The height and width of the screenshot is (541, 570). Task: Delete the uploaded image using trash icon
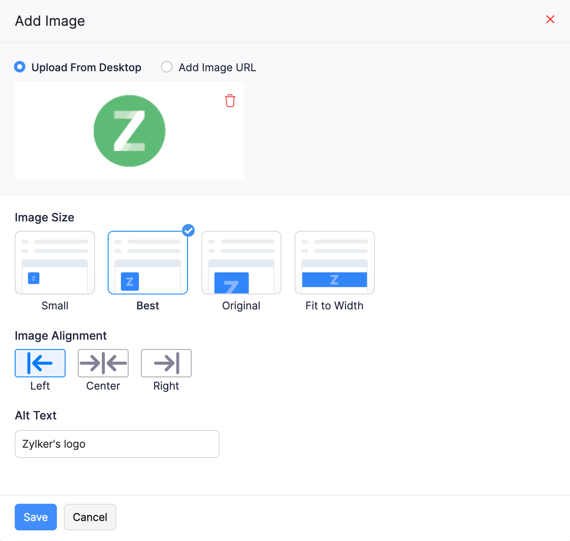coord(230,100)
